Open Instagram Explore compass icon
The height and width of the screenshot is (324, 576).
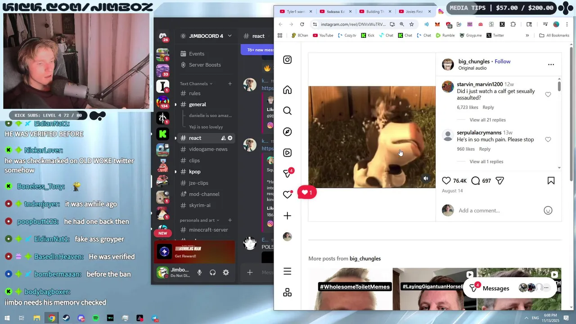point(287,132)
